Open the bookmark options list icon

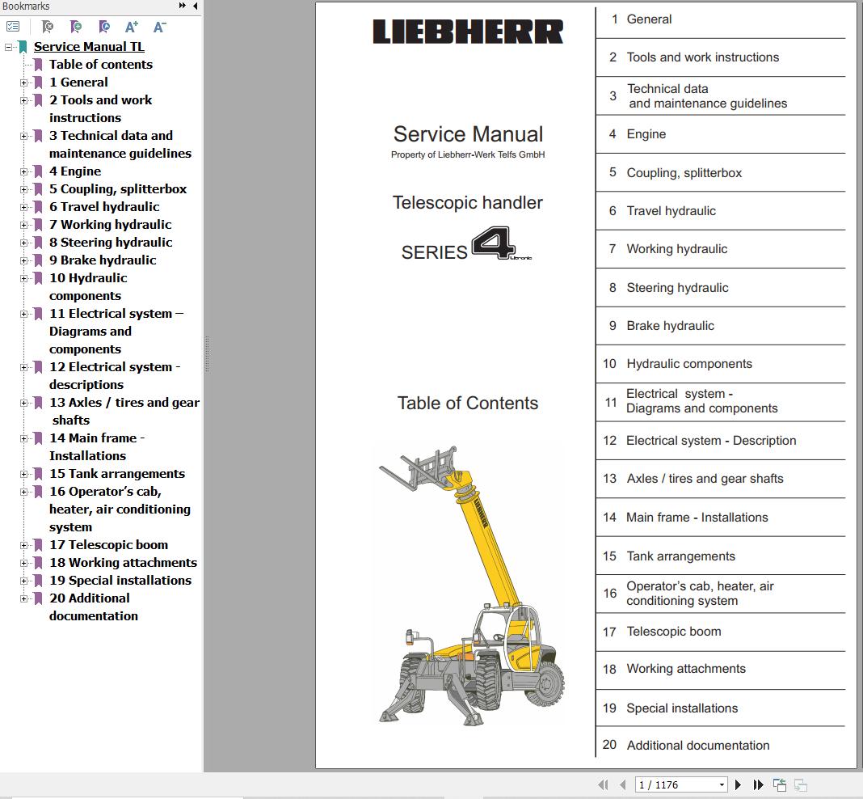click(13, 26)
